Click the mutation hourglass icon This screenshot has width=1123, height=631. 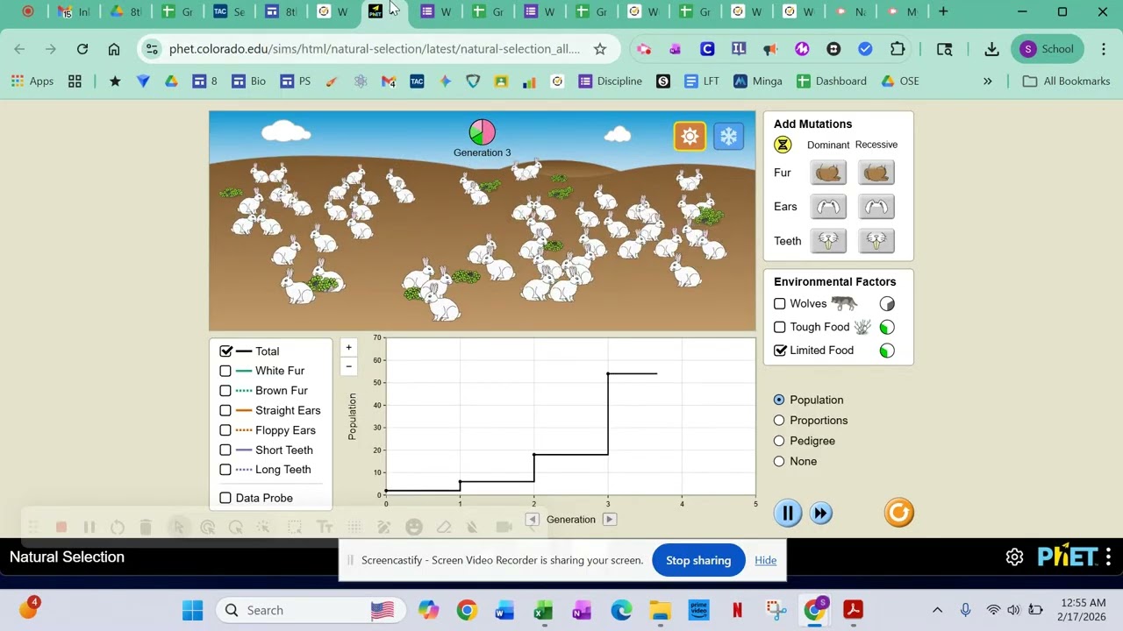click(x=783, y=145)
